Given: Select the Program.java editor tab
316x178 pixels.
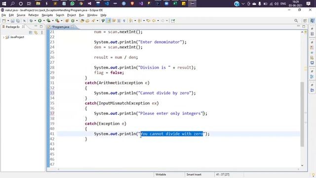Looking at the screenshot, I should [x=60, y=27].
